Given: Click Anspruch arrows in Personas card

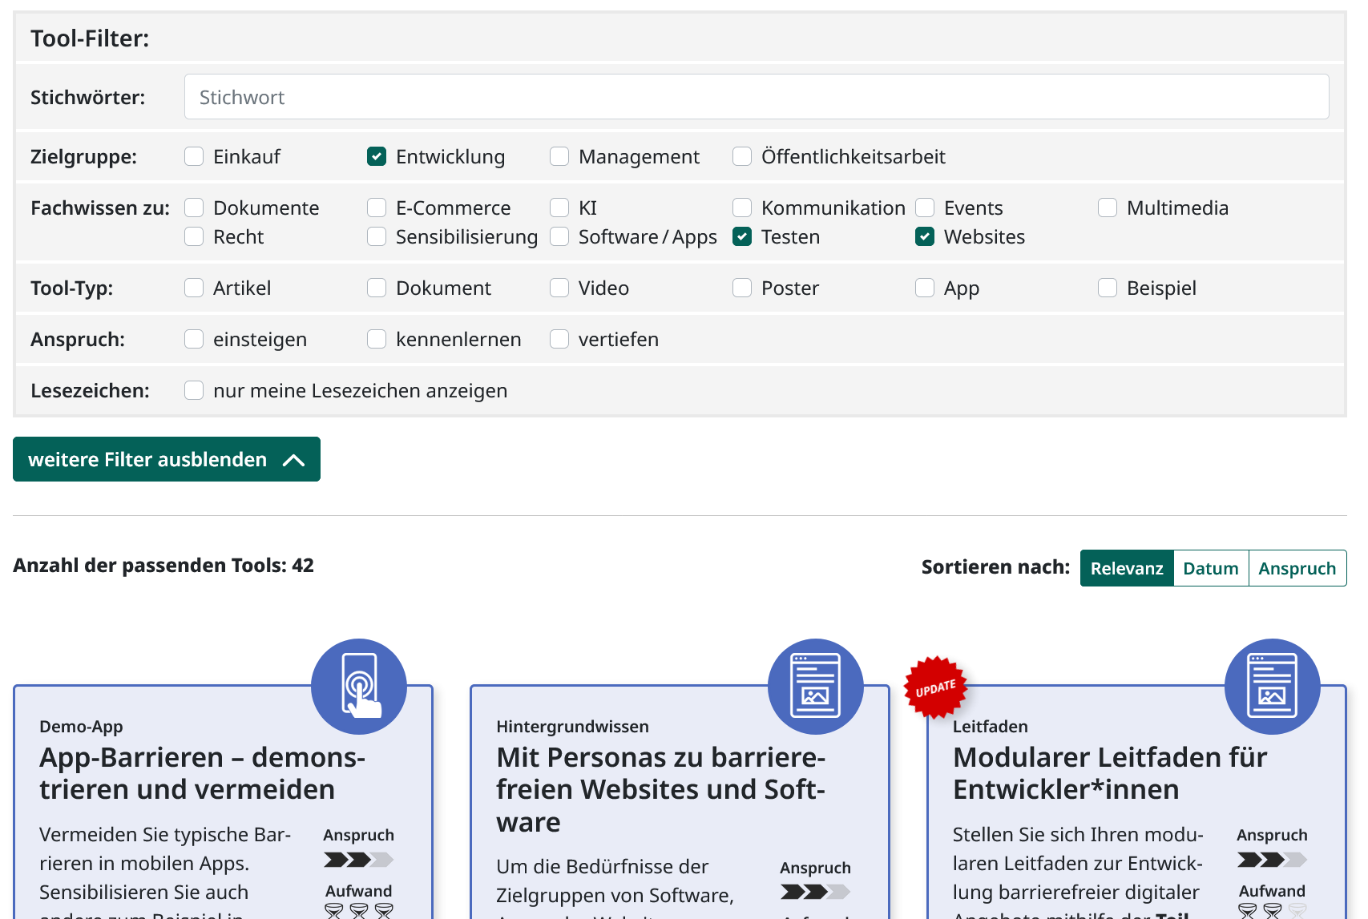Looking at the screenshot, I should tap(815, 892).
